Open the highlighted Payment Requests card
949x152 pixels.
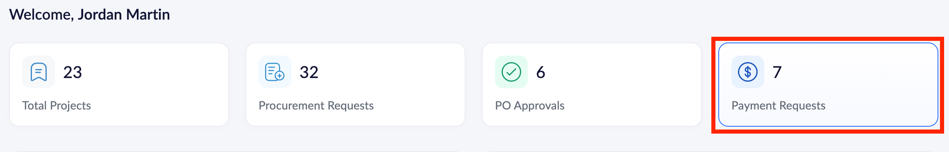828,85
